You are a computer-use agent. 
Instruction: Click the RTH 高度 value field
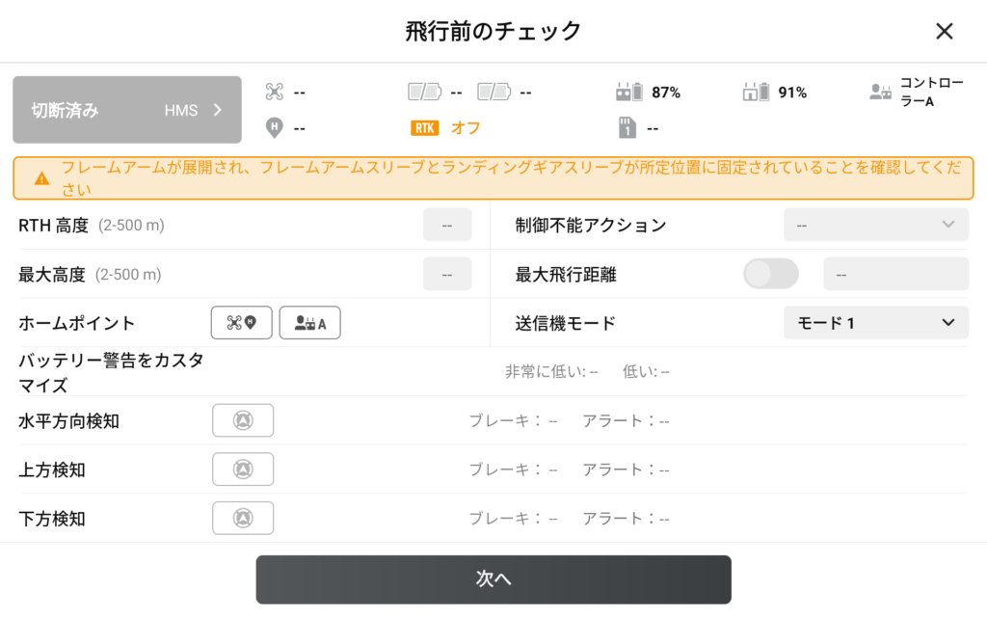[x=447, y=225]
